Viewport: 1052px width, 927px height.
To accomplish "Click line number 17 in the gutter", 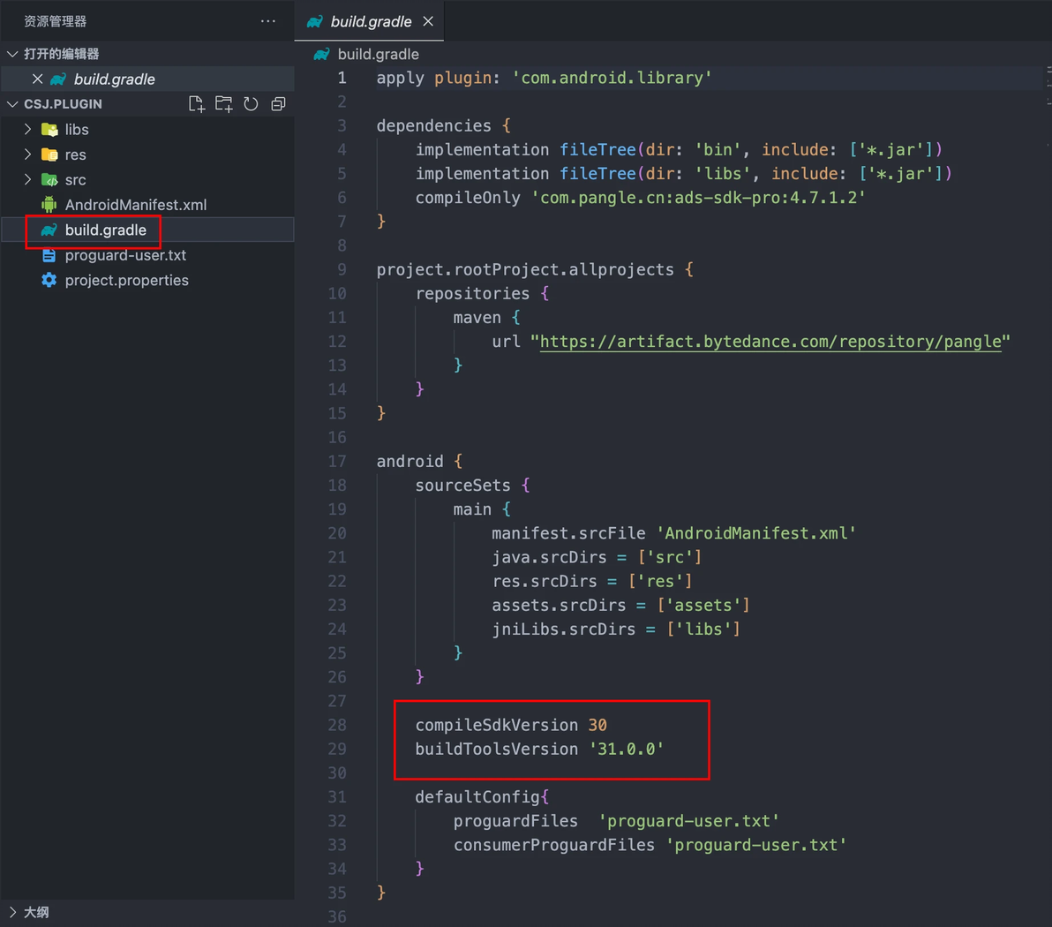I will [x=337, y=461].
